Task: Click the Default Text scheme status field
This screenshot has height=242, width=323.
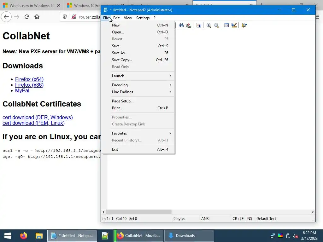Action: tap(283, 219)
